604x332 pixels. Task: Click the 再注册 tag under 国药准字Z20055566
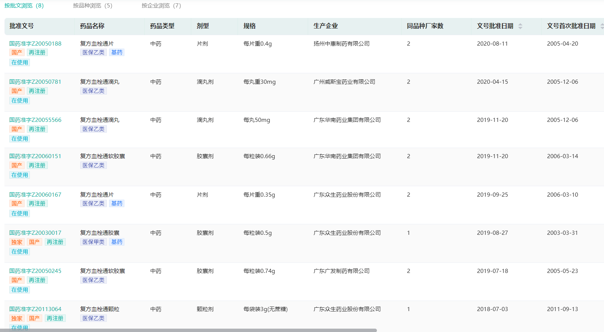(37, 129)
